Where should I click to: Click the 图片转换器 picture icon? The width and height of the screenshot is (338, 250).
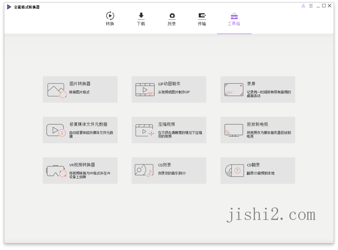[57, 90]
